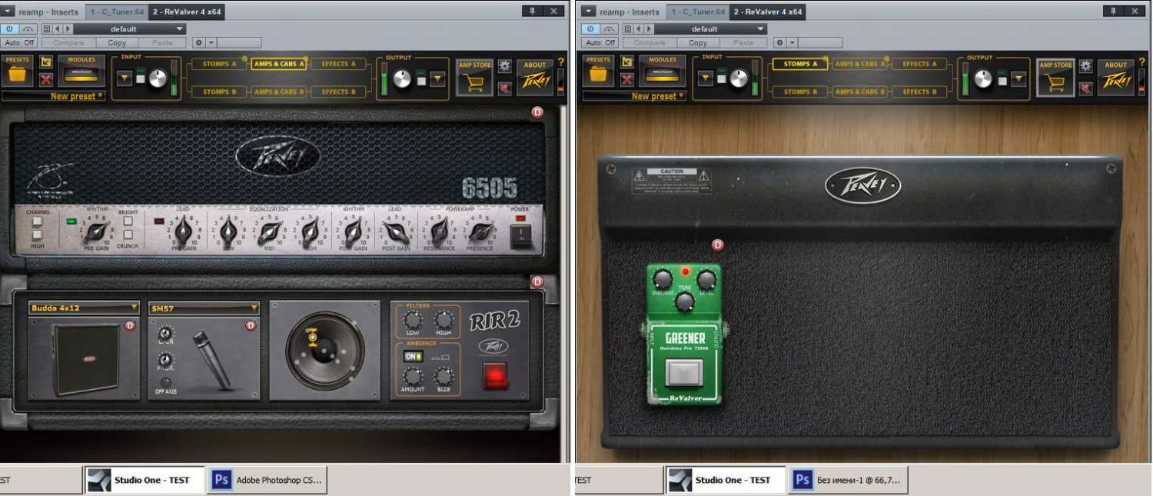The height and width of the screenshot is (496, 1153).
Task: Open Output section dropdown in right window
Action: pos(1018,78)
